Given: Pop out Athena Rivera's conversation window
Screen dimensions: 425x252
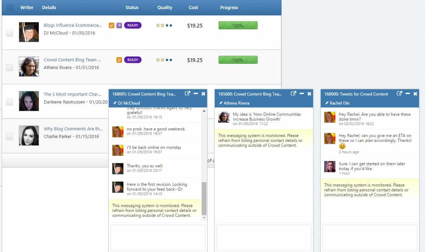Looking at the screenshot, I should [293, 94].
